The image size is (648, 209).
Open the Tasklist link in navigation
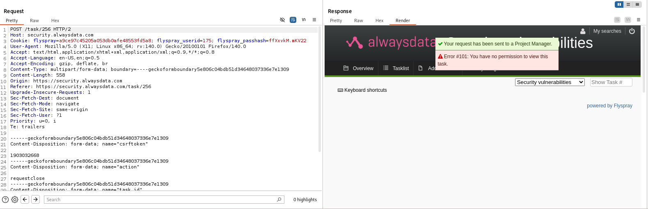click(x=396, y=68)
